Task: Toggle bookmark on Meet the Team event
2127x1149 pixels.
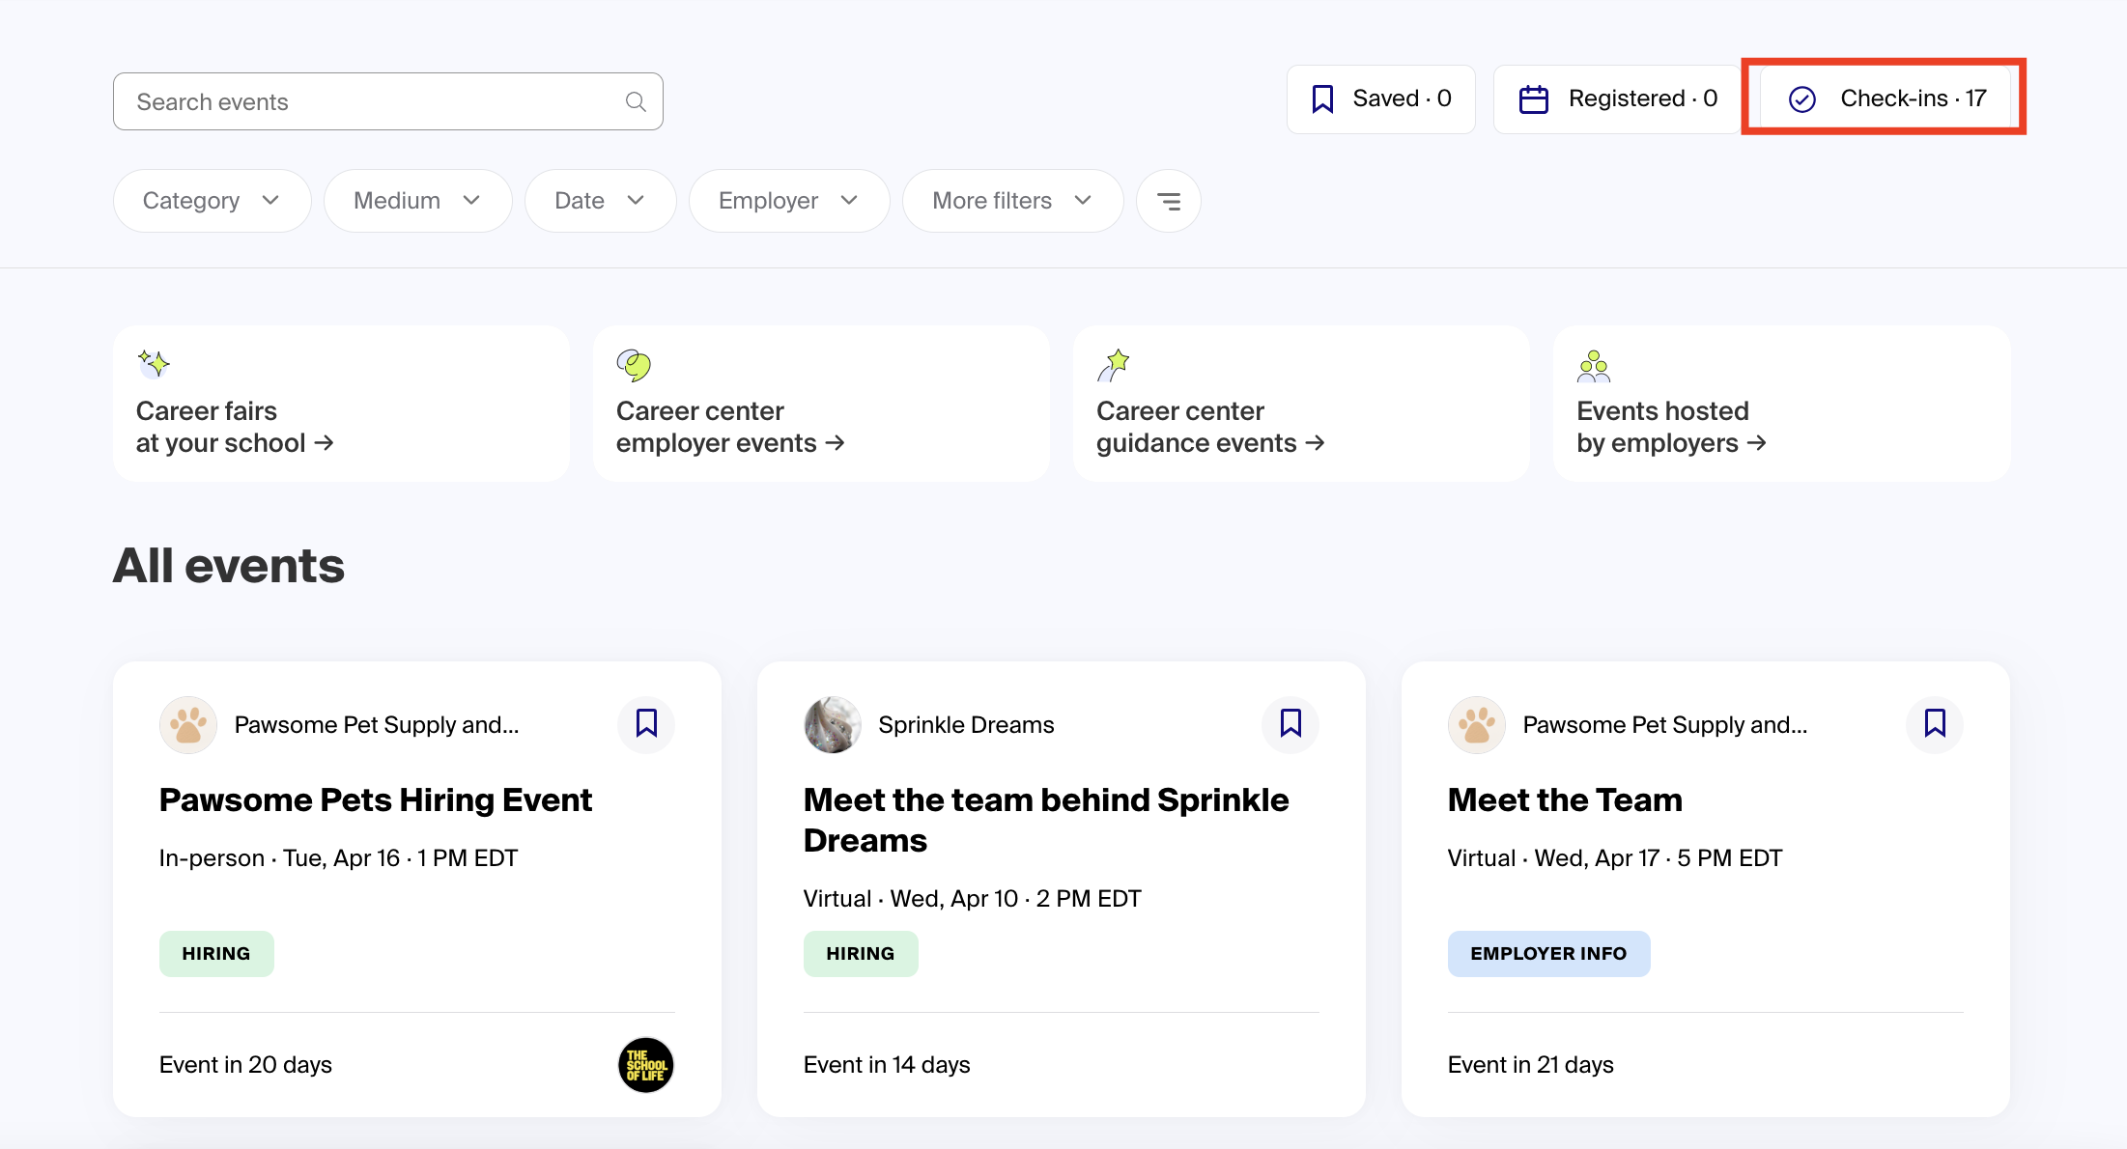Action: pyautogui.click(x=1935, y=723)
